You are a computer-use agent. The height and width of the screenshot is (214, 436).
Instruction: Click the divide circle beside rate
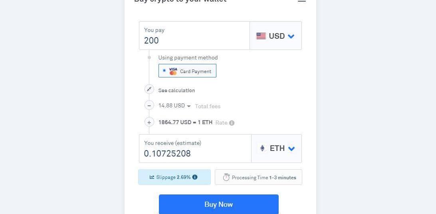(149, 122)
